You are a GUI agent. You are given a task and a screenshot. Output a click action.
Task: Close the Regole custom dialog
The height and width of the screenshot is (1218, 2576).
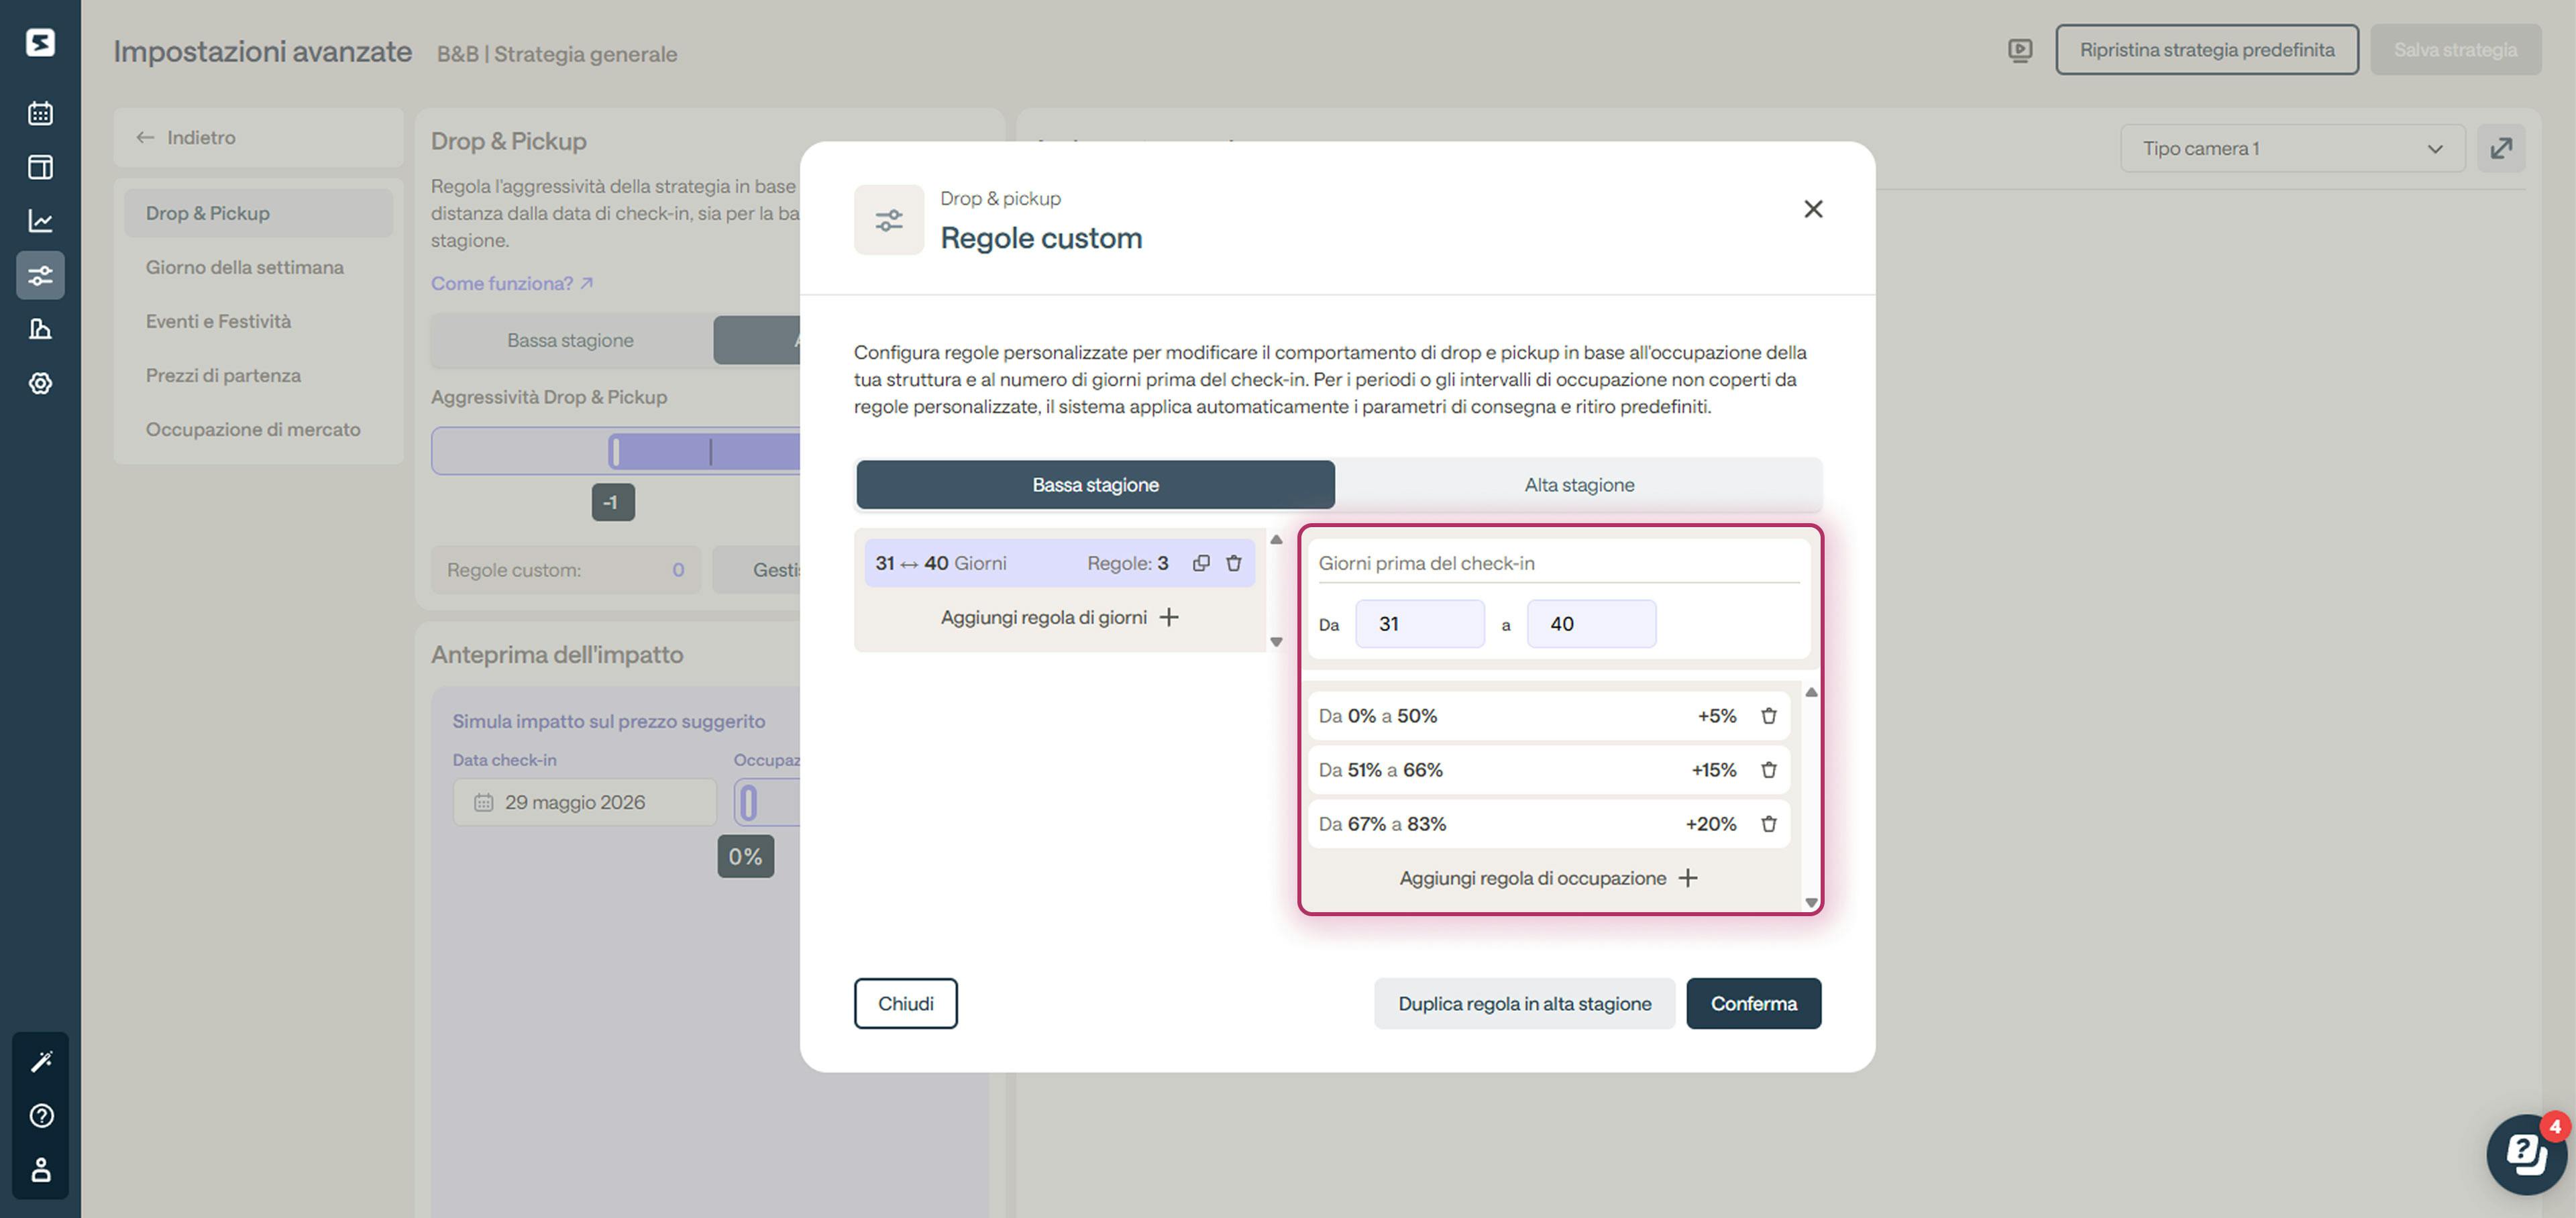pyautogui.click(x=1813, y=209)
